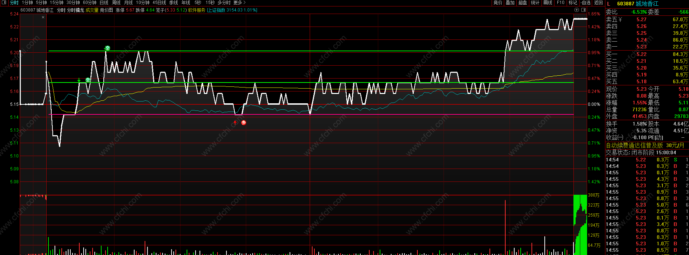Click the green 空 marker near 5.17 level
The image size is (689, 255).
point(88,80)
